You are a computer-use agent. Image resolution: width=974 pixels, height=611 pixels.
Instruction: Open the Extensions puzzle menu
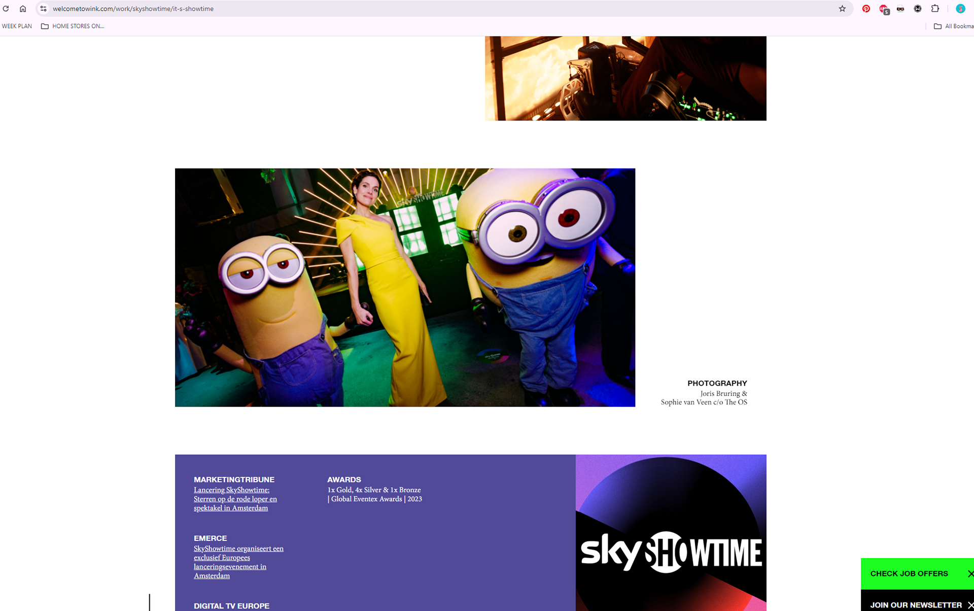(x=935, y=9)
